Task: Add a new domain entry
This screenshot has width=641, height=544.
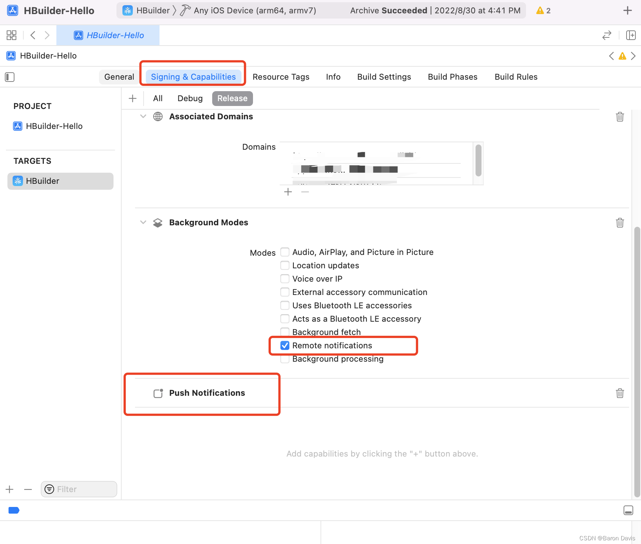Action: point(288,192)
